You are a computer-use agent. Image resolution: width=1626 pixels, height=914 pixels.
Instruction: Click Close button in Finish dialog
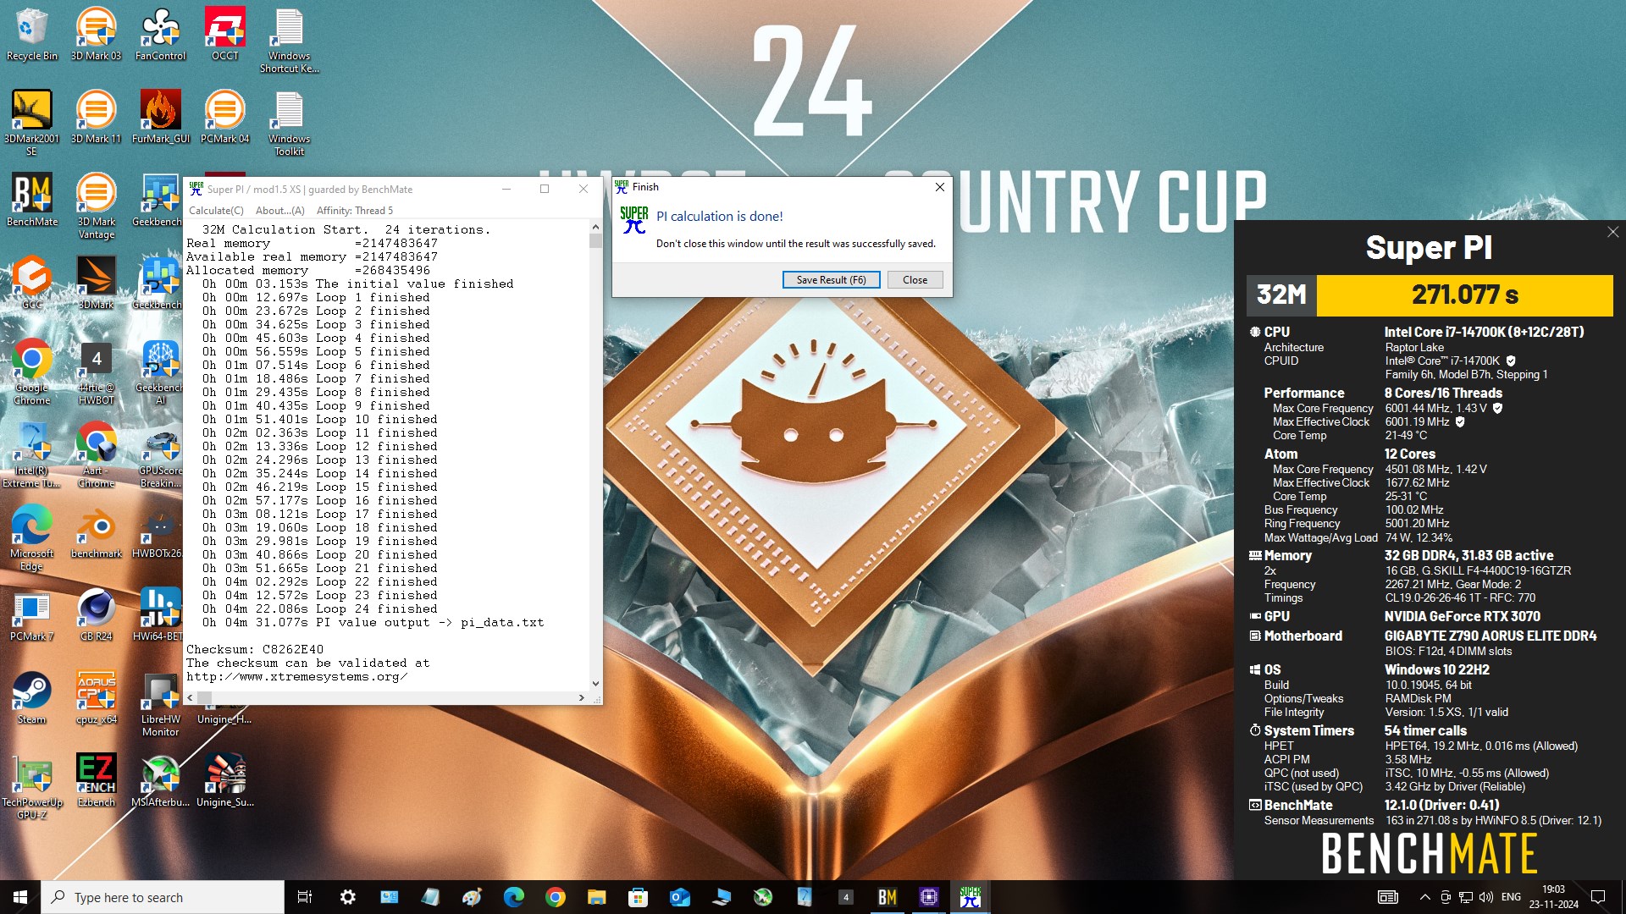[x=915, y=280]
